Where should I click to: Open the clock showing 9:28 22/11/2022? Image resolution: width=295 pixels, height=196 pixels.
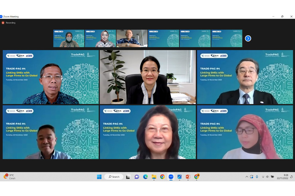tap(282, 177)
